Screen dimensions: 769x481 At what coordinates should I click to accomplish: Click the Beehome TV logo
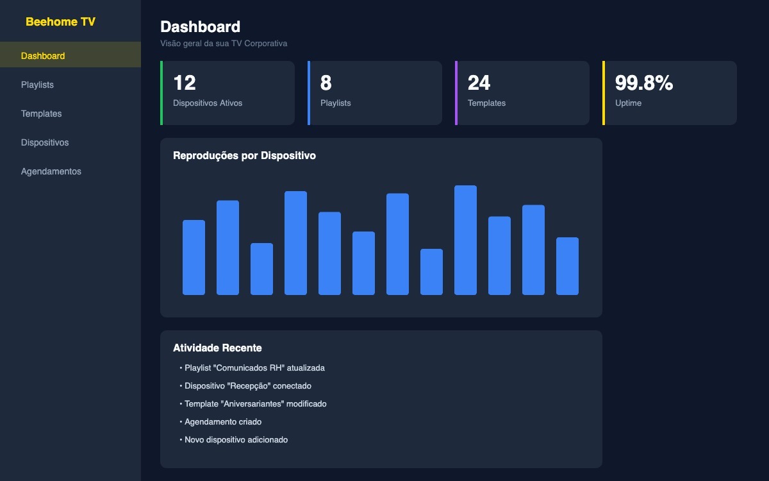pos(60,21)
